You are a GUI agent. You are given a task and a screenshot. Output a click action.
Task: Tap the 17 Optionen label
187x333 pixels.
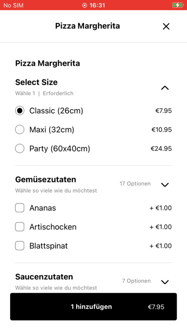[x=135, y=184]
